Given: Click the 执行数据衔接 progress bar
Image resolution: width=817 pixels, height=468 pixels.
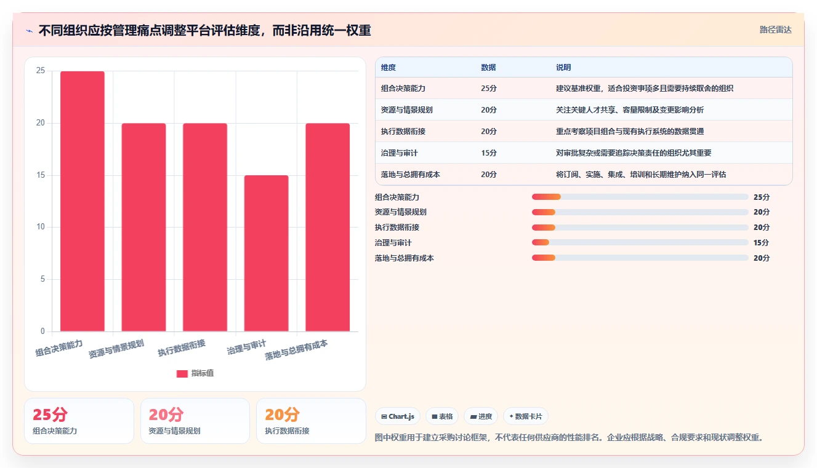Looking at the screenshot, I should coord(640,228).
